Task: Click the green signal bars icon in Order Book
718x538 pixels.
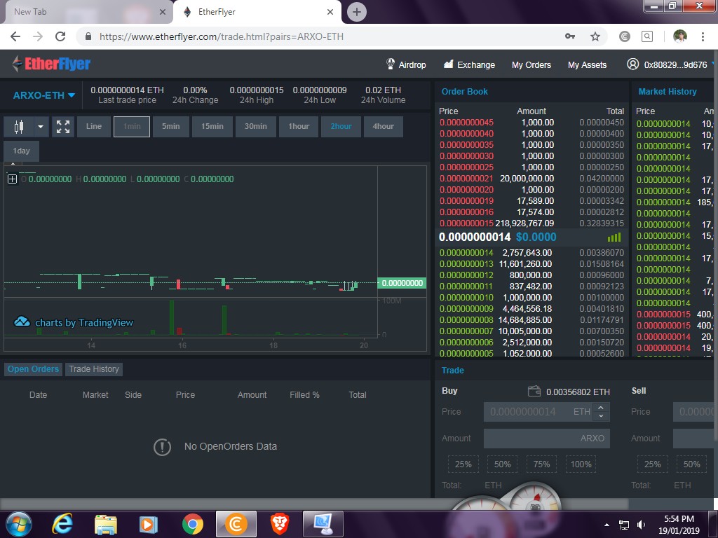Action: click(614, 237)
